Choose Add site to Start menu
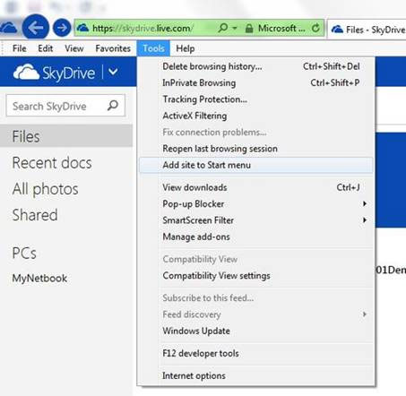406x396 pixels. (256, 165)
